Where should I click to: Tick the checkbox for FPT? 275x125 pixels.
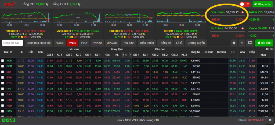coord(2,89)
